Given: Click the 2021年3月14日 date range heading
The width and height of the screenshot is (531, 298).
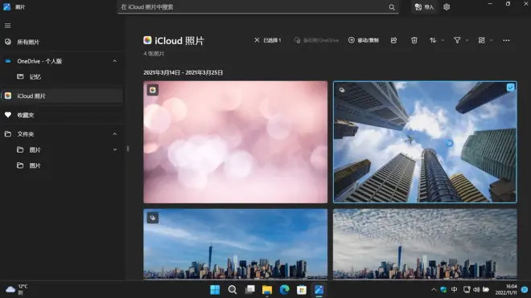Looking at the screenshot, I should pos(183,73).
